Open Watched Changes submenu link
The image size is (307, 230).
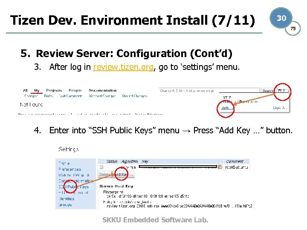[x=102, y=96]
